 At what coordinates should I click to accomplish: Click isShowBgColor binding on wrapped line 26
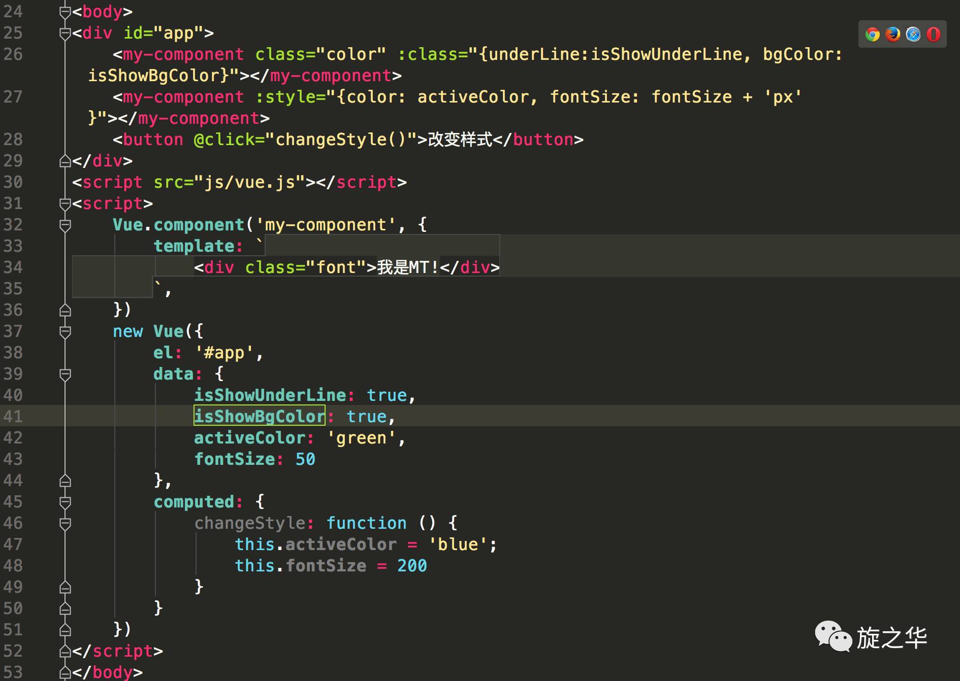pos(153,75)
